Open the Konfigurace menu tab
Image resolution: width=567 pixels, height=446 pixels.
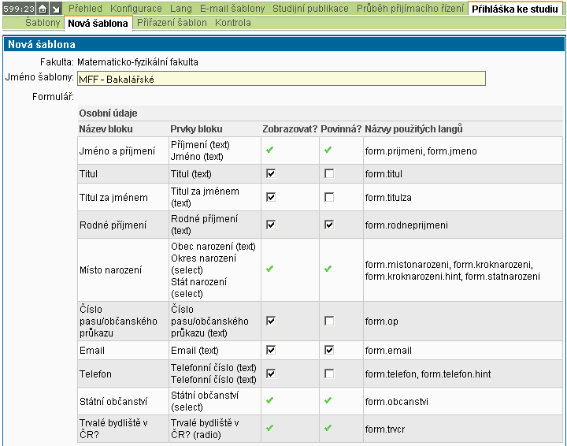[135, 9]
